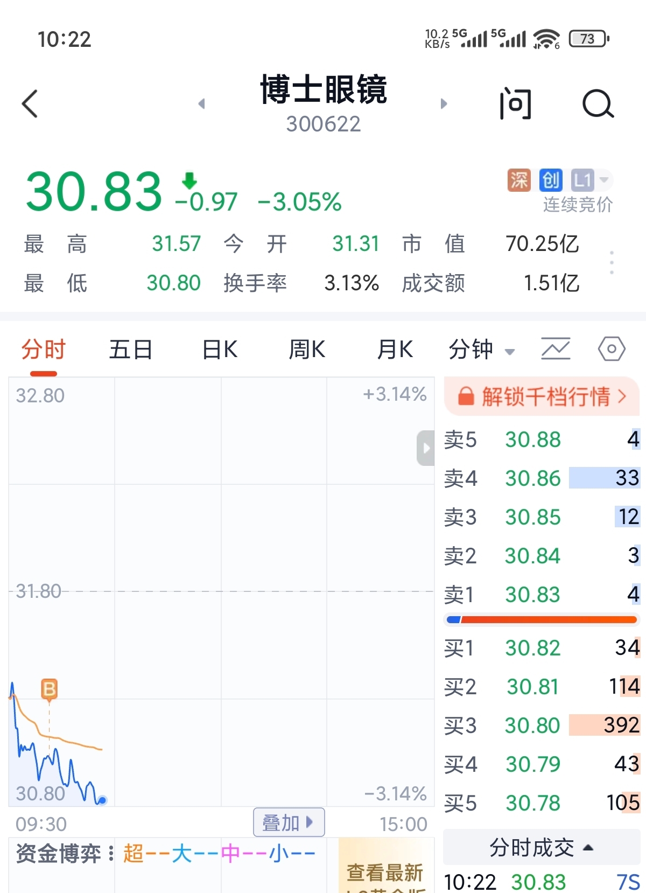
Task: Tap the current price 30.83 headline
Action: click(x=94, y=192)
